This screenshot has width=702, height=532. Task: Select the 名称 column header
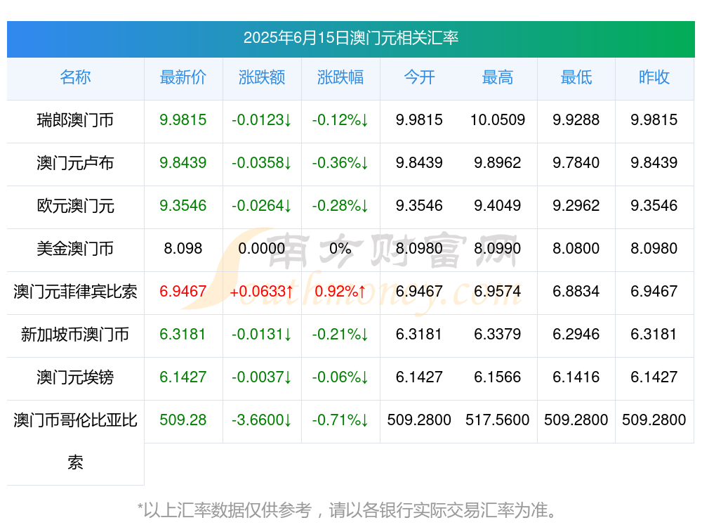coord(75,77)
